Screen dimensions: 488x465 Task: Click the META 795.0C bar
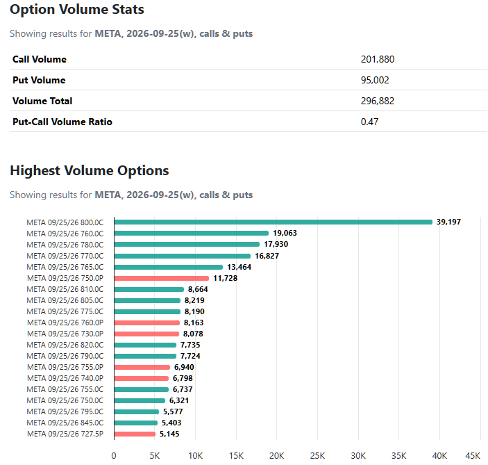pos(137,411)
